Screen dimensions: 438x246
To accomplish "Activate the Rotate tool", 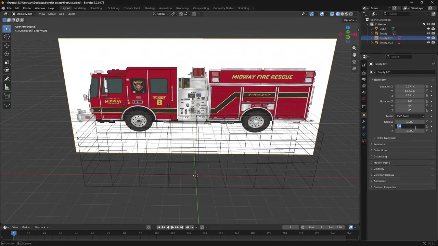I will click(x=7, y=54).
